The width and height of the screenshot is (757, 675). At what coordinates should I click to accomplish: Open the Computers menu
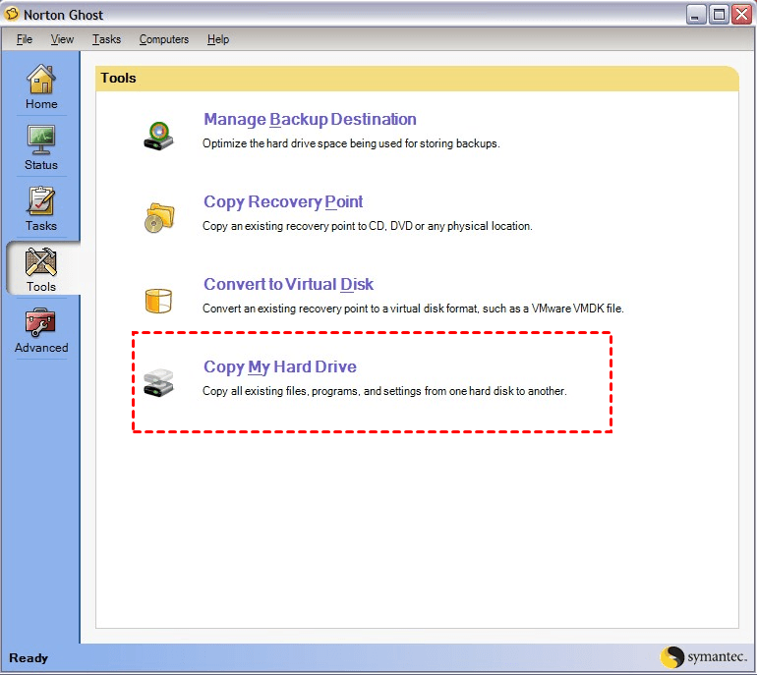164,39
